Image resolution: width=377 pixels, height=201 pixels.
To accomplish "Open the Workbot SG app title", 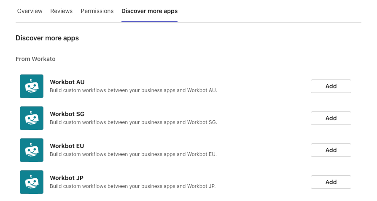I will (x=67, y=114).
